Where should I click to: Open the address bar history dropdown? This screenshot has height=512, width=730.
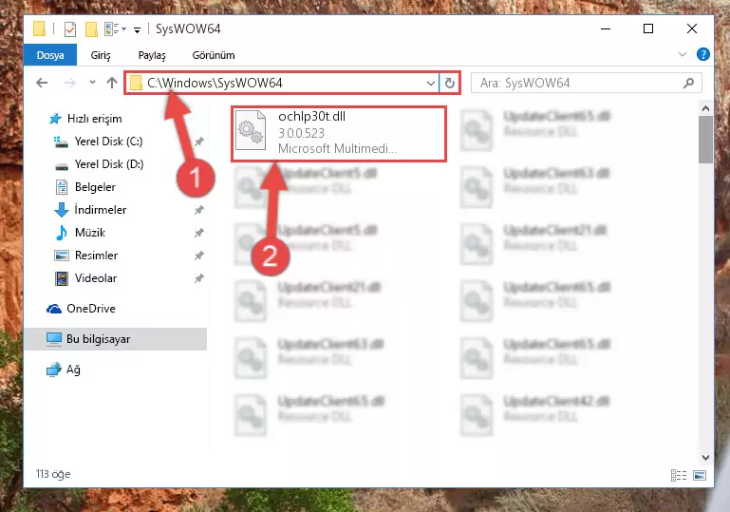point(431,84)
